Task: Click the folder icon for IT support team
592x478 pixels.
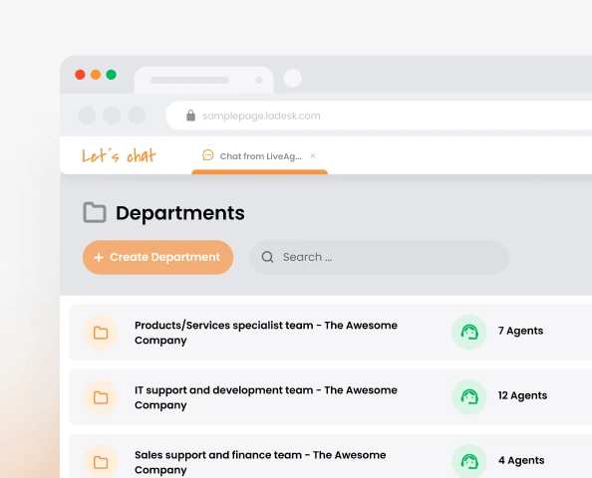Action: 101,397
